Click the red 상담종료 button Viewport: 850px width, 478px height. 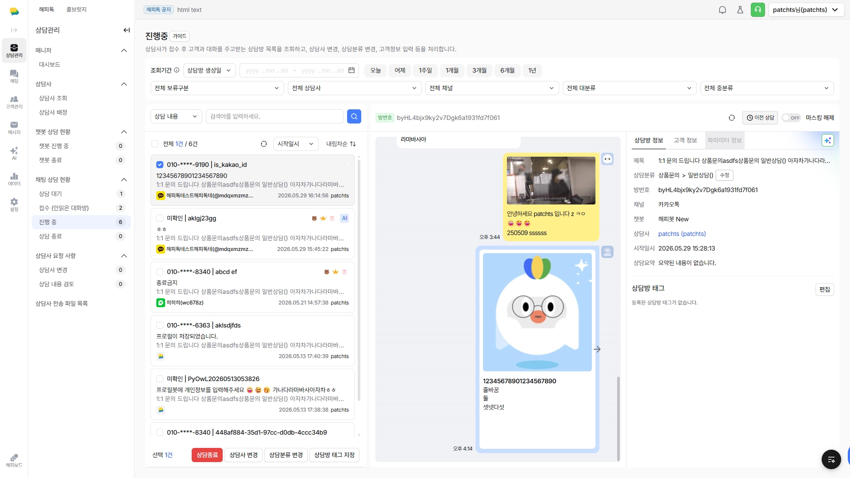point(207,455)
